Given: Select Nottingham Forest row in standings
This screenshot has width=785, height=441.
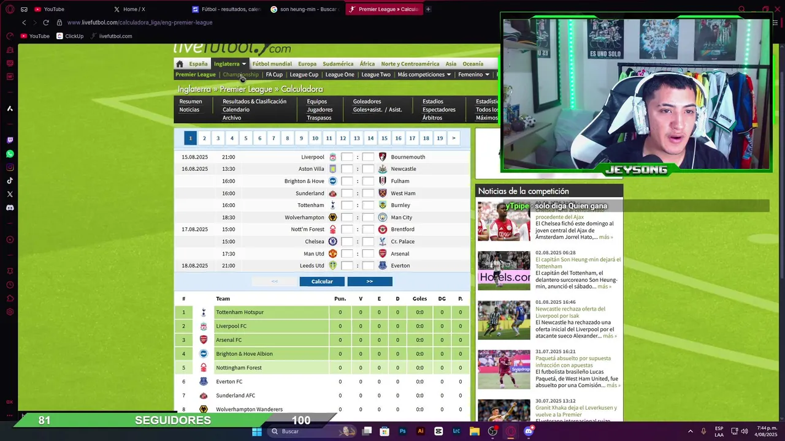Looking at the screenshot, I should (322, 368).
